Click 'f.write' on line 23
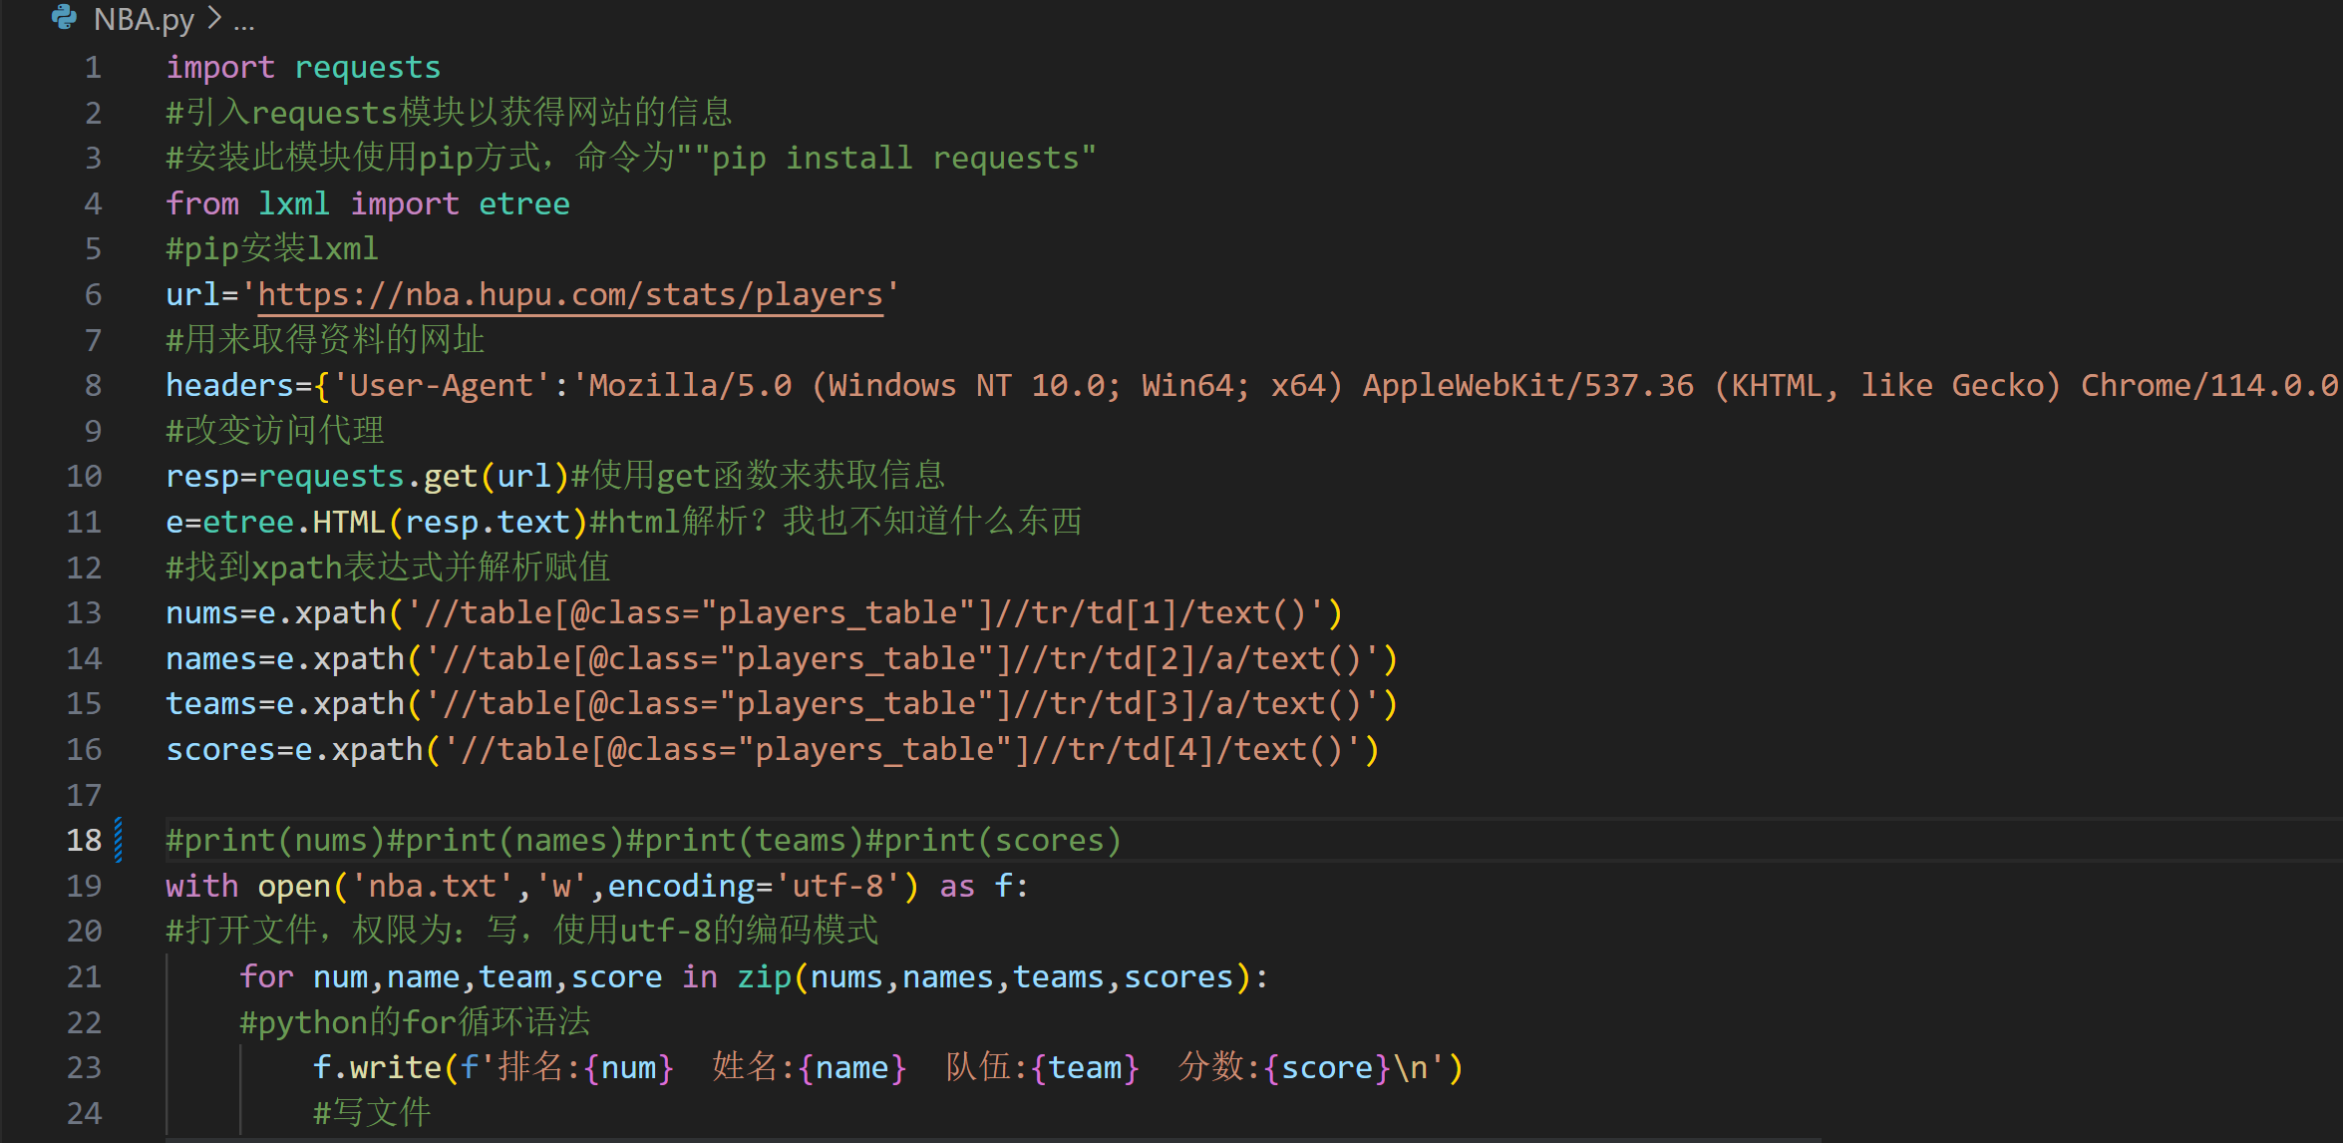2343x1143 pixels. pos(377,1067)
